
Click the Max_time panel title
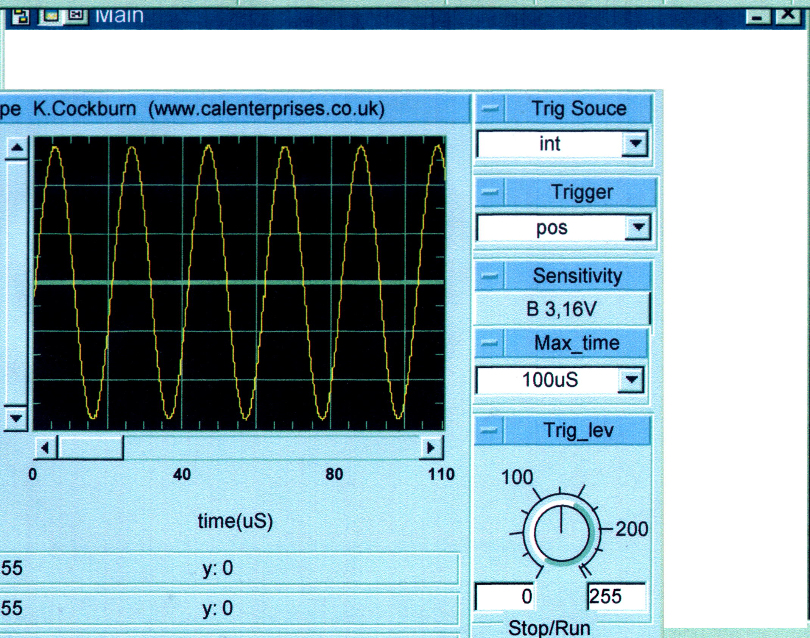(x=577, y=343)
